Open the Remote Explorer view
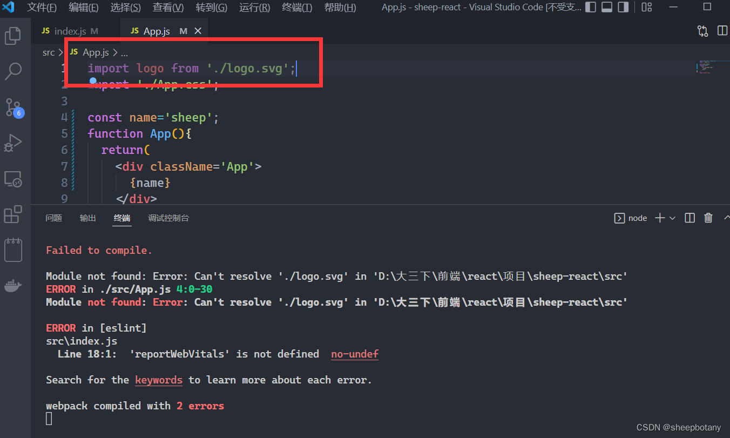Screen dimensions: 730x438 pos(13,179)
